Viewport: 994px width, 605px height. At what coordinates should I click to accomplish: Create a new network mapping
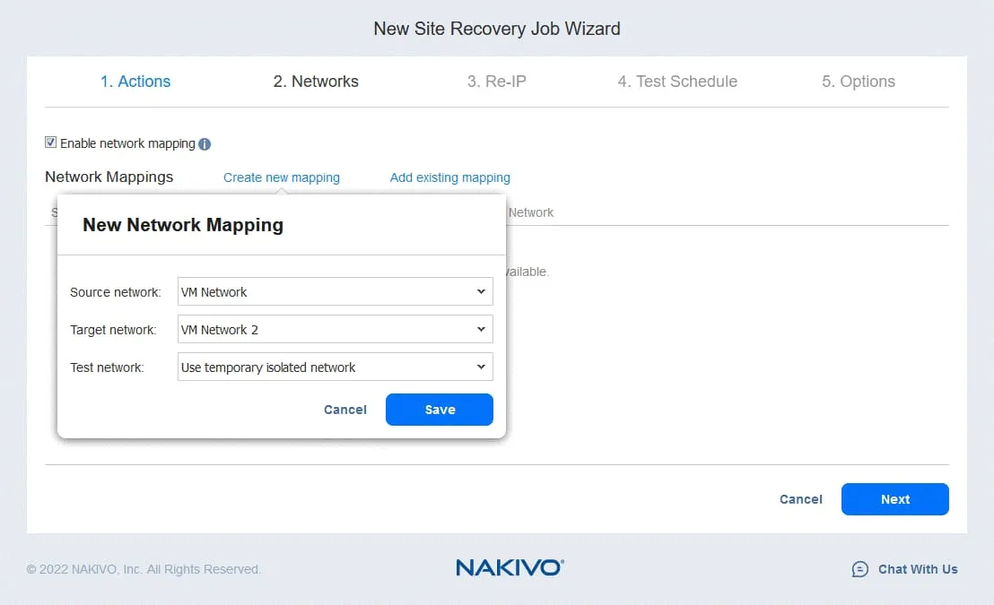pyautogui.click(x=282, y=177)
